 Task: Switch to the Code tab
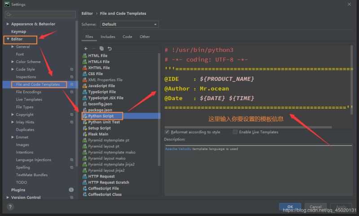[x=127, y=37]
